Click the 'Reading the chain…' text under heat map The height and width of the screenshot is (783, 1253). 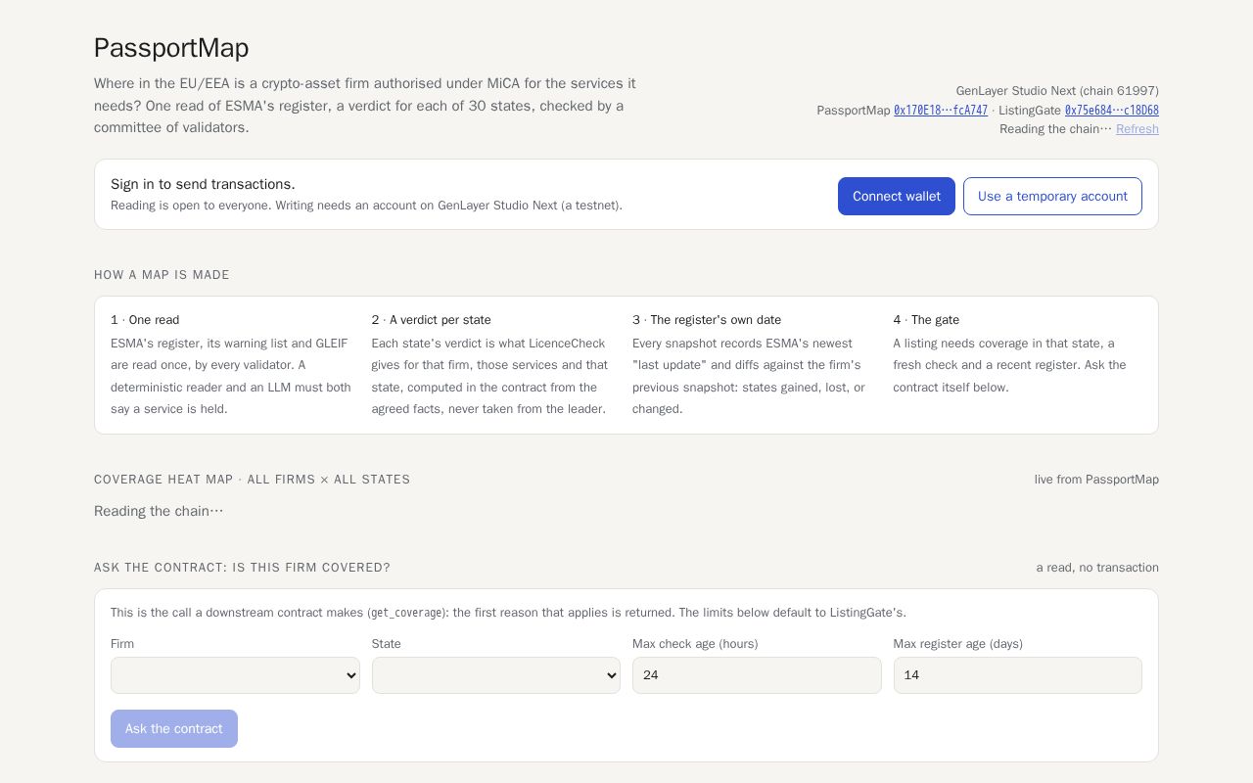pos(159,511)
